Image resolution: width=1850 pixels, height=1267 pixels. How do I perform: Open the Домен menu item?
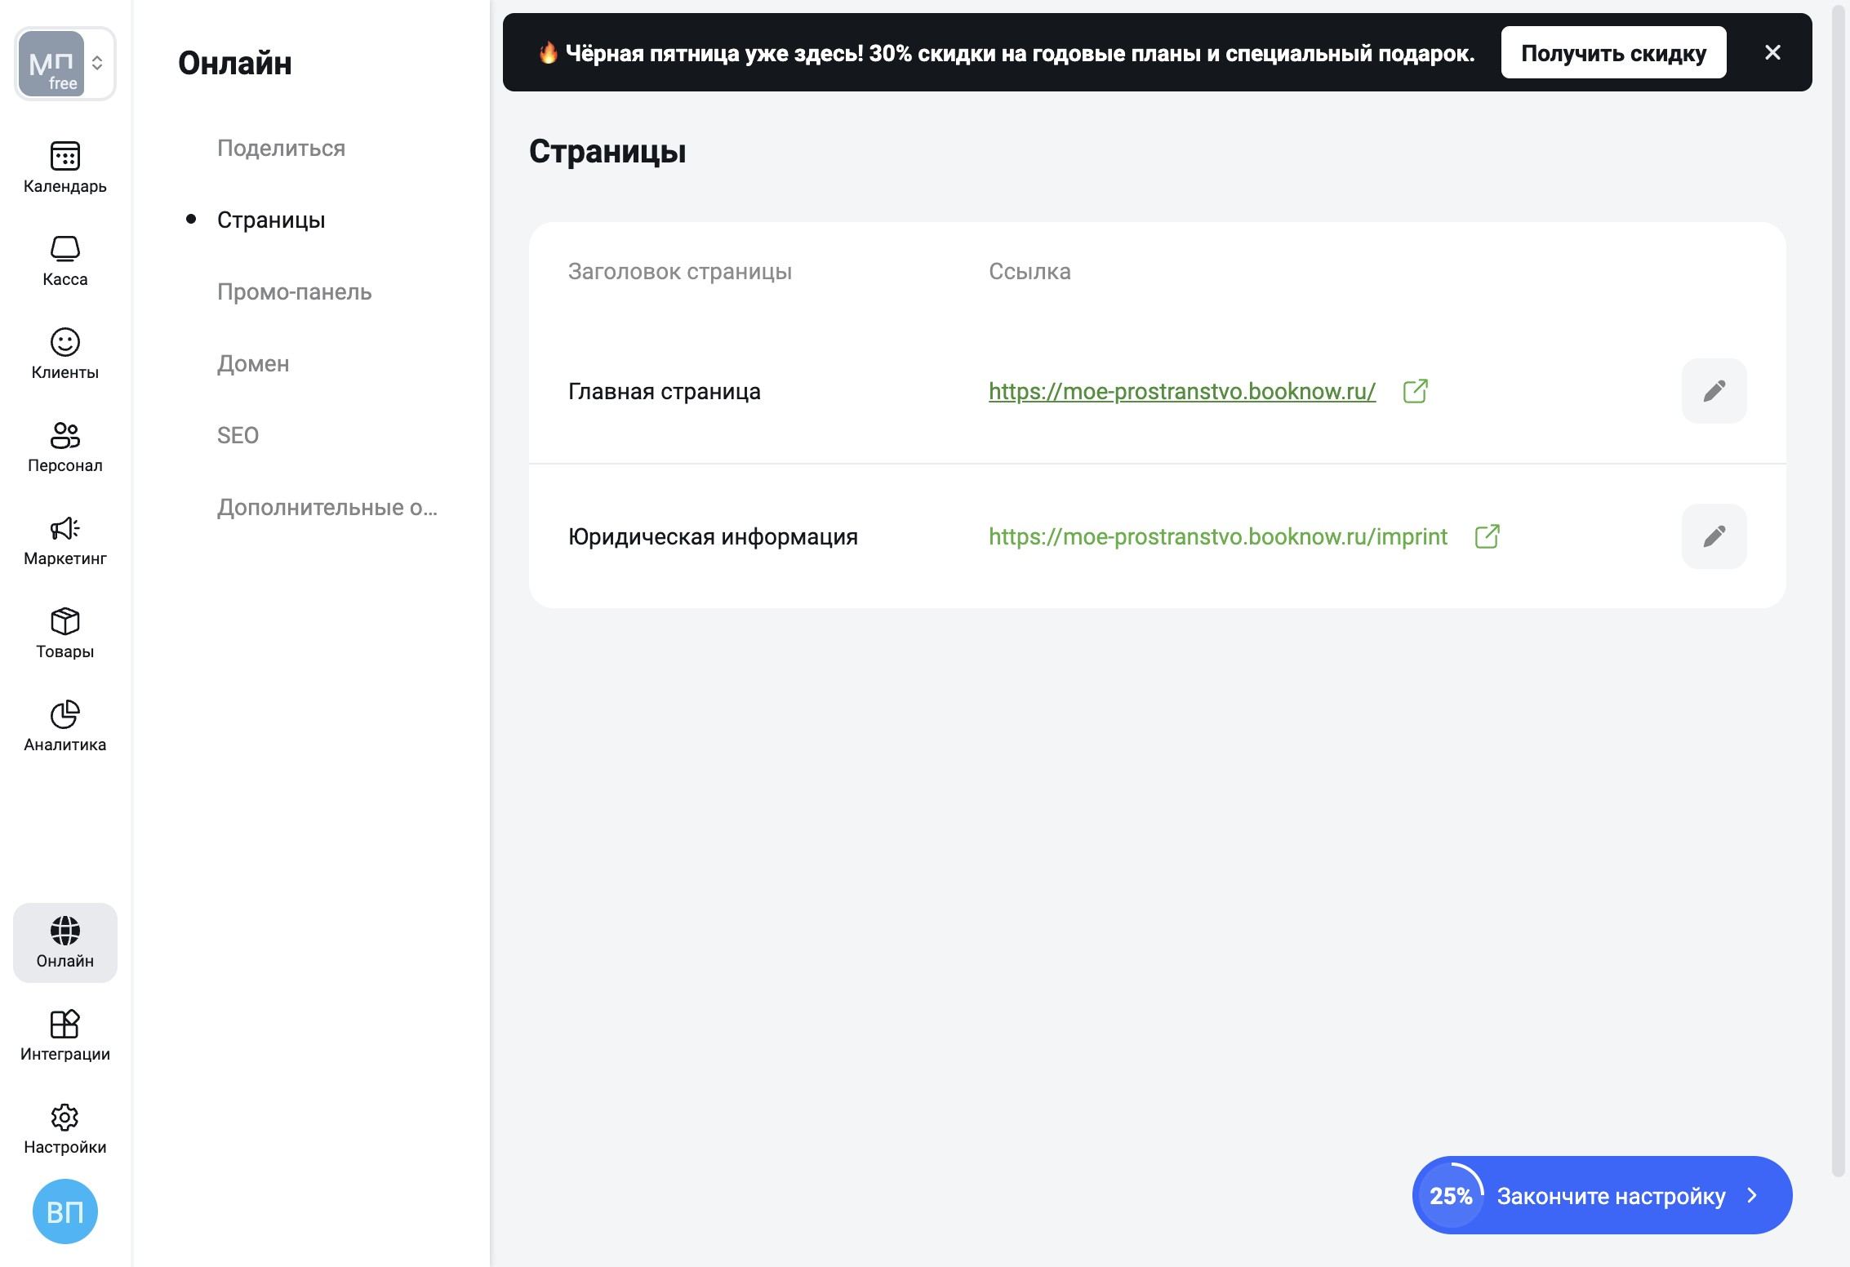[253, 363]
